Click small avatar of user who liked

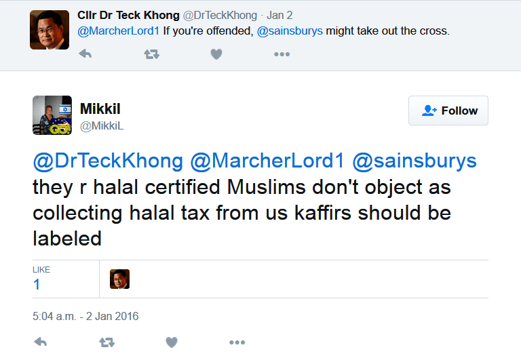[x=119, y=279]
